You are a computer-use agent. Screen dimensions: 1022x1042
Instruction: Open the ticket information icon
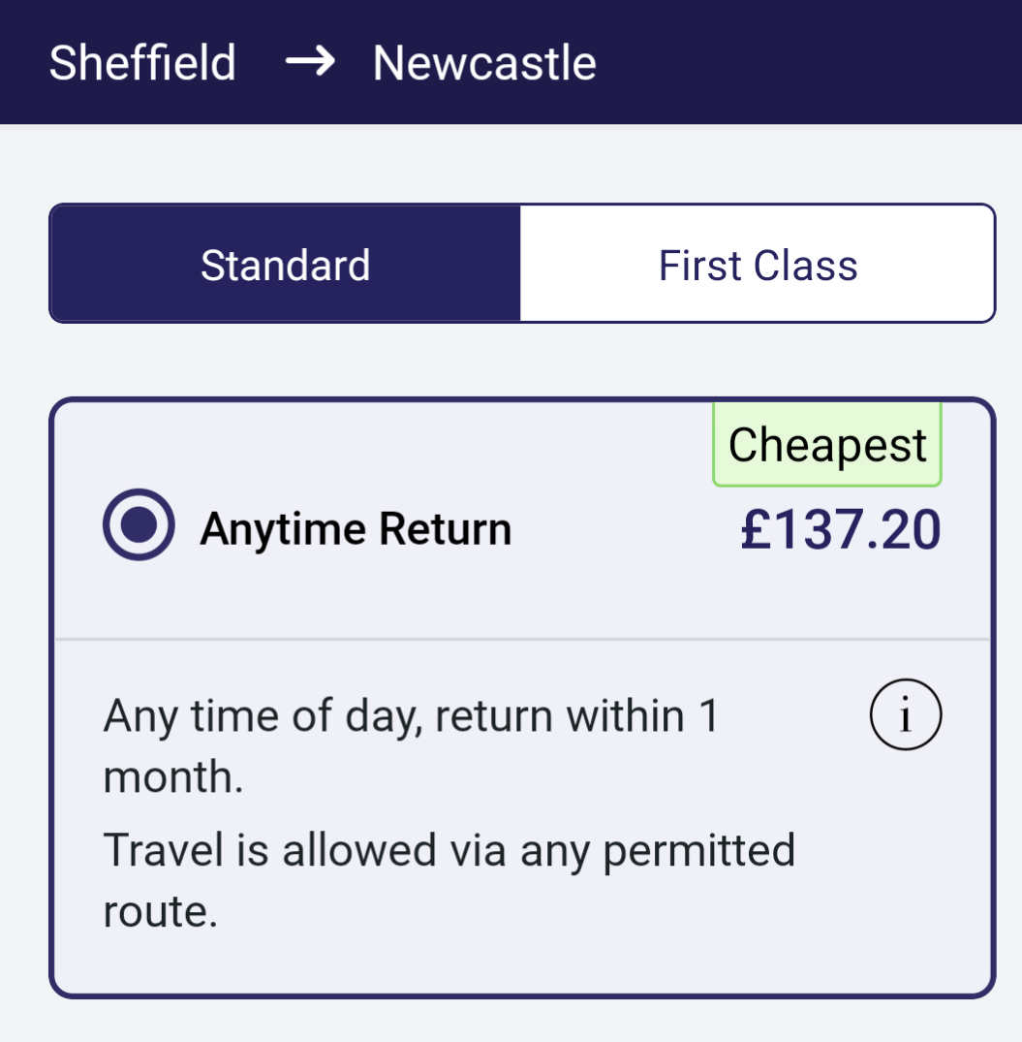pyautogui.click(x=906, y=716)
